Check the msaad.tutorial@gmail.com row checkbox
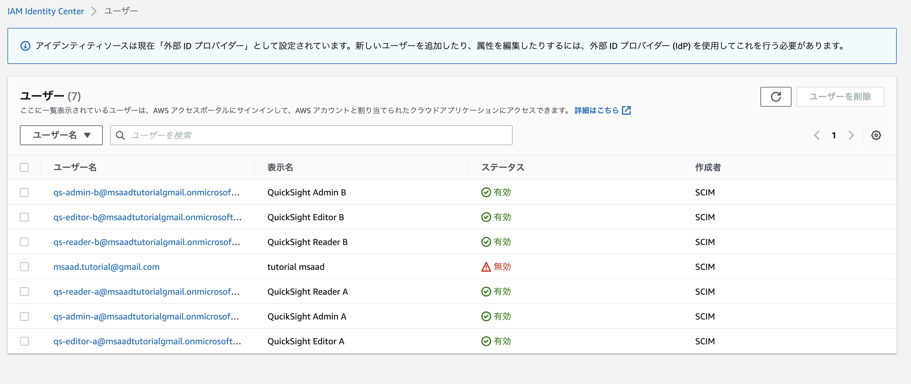Screen dimensions: 911x384 pyautogui.click(x=25, y=267)
